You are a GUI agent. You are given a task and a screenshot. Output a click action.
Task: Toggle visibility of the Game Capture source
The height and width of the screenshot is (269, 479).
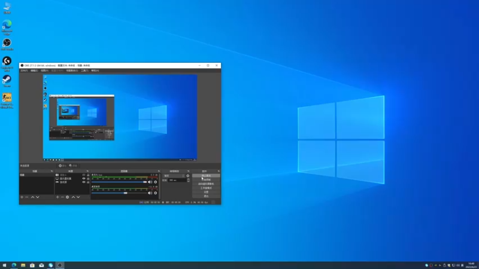click(x=84, y=182)
